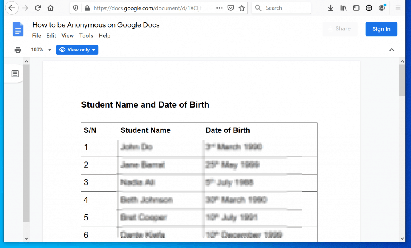This screenshot has height=248, width=411.
Task: Click the left pane scrollbar down arrow
Action: [x=26, y=238]
